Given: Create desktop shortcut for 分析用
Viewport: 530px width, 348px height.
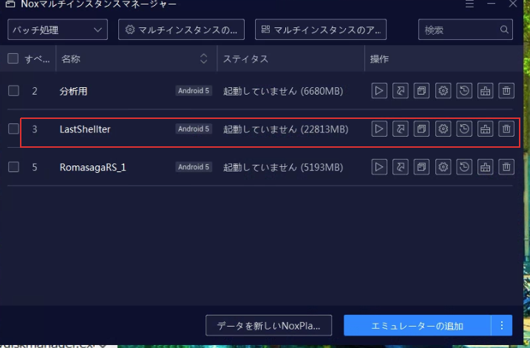Looking at the screenshot, I should click(400, 91).
